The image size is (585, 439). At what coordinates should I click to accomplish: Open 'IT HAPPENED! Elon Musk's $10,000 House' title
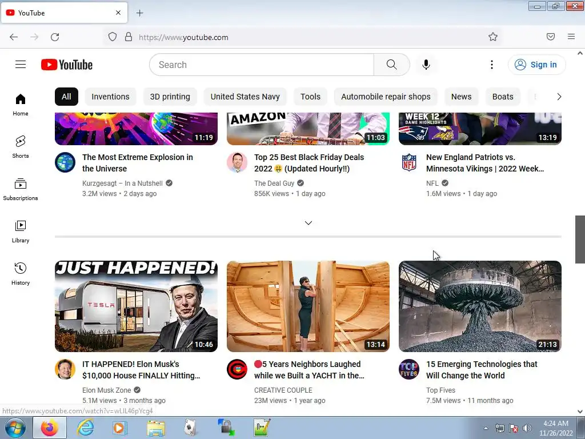pos(141,370)
